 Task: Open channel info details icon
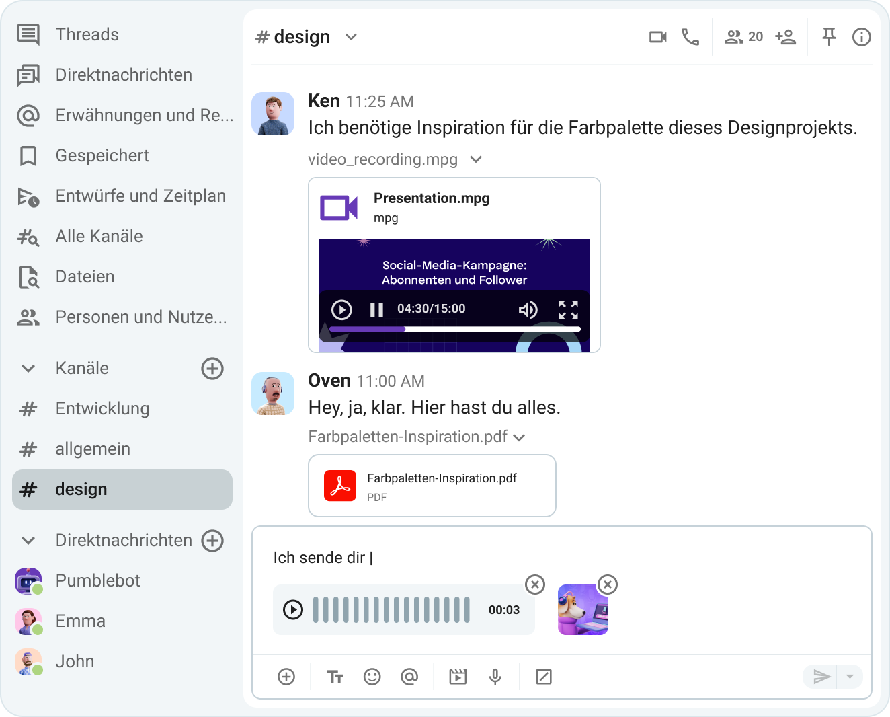pos(861,37)
